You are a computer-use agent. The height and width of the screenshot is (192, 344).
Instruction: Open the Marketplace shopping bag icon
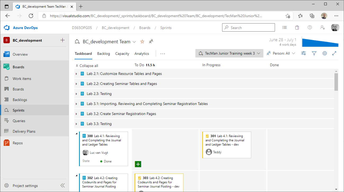point(297,27)
